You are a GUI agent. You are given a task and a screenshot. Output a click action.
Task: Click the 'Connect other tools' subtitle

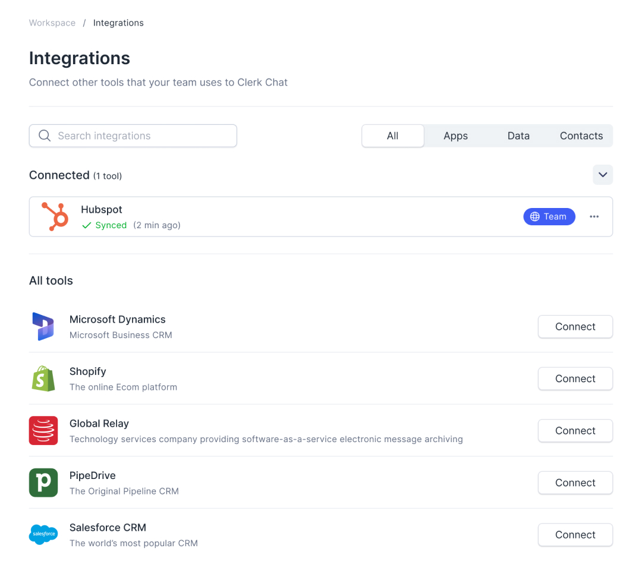pyautogui.click(x=158, y=82)
